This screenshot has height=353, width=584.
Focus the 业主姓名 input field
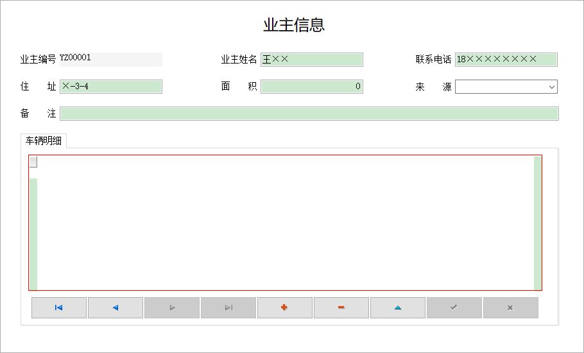pos(312,60)
